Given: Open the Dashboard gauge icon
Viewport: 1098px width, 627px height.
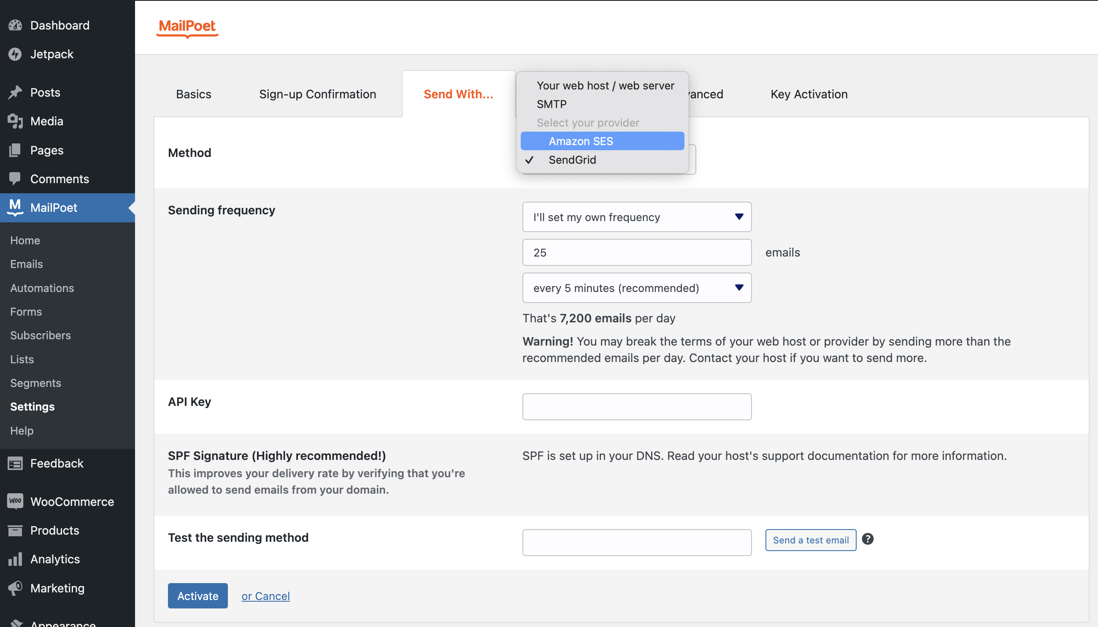Looking at the screenshot, I should pos(15,25).
